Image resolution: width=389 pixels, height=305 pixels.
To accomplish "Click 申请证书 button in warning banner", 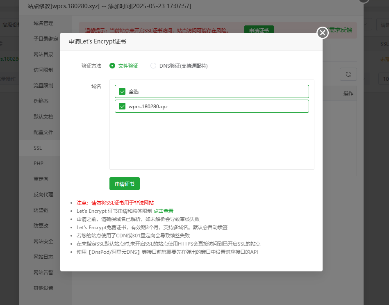I will point(259,30).
